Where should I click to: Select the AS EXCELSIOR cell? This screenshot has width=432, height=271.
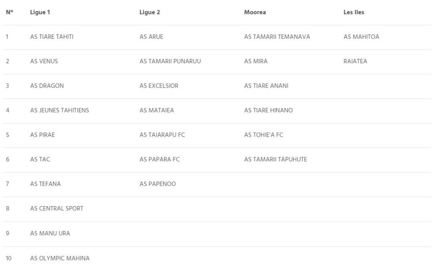click(x=159, y=86)
